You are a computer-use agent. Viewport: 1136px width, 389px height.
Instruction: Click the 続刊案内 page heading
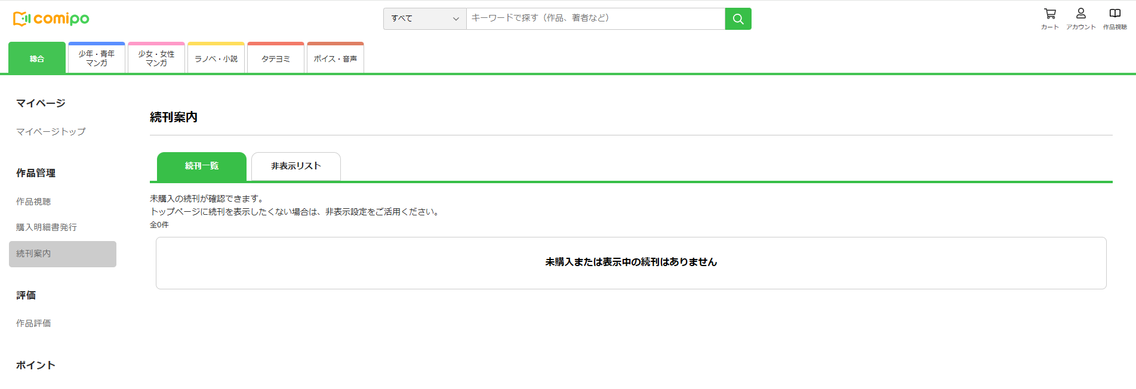[174, 118]
